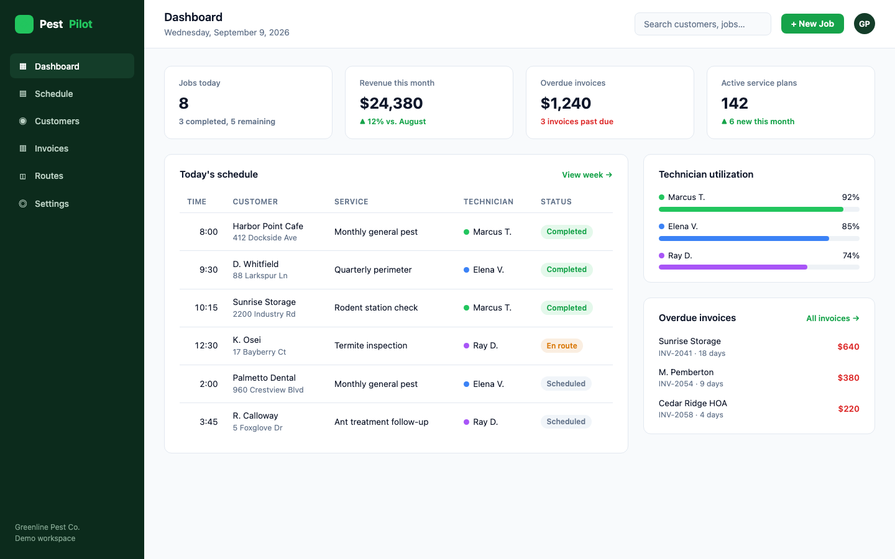895x559 pixels.
Task: Click the Schedule icon in sidebar
Action: 23,94
